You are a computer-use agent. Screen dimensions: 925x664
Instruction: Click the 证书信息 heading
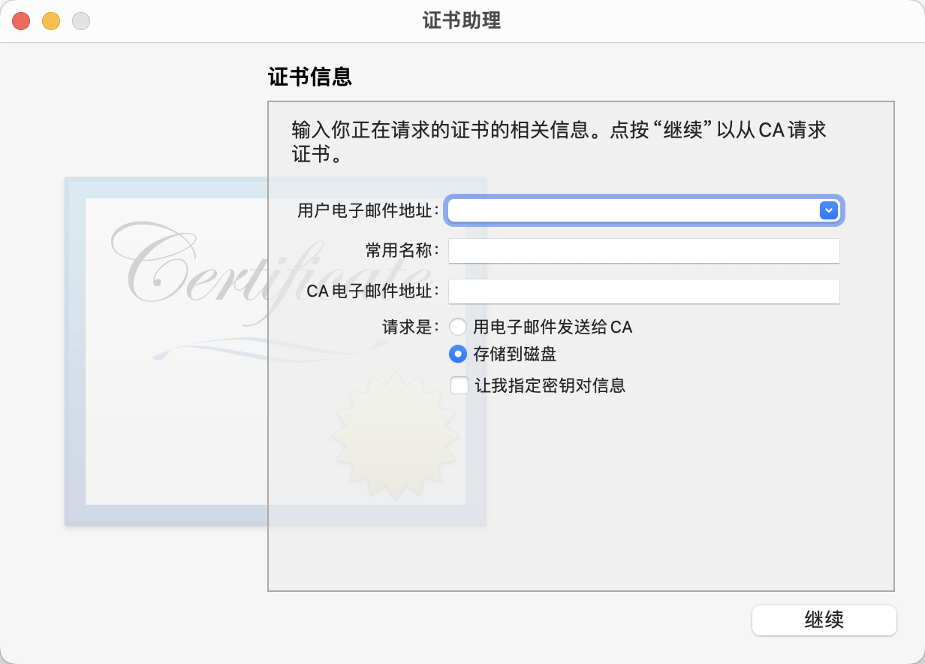point(310,77)
